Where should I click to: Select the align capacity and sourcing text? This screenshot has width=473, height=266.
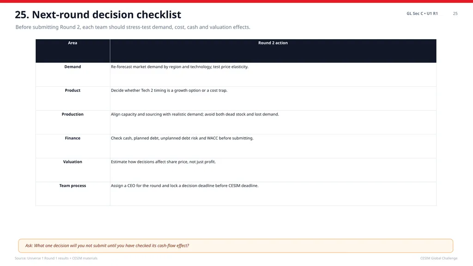pos(195,114)
